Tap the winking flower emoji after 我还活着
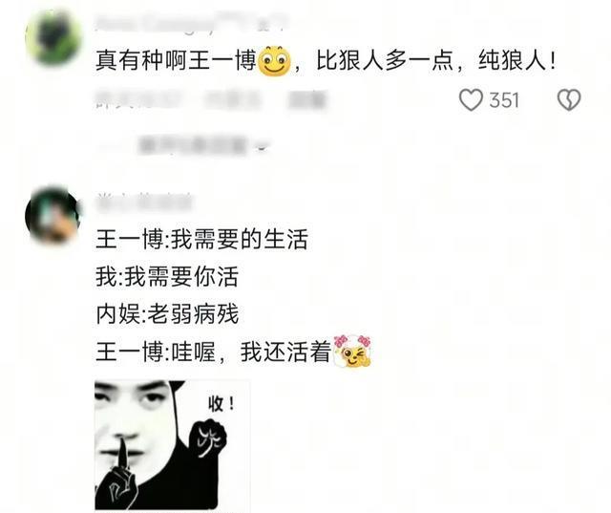Viewport: 611px width, 513px height. pyautogui.click(x=352, y=351)
